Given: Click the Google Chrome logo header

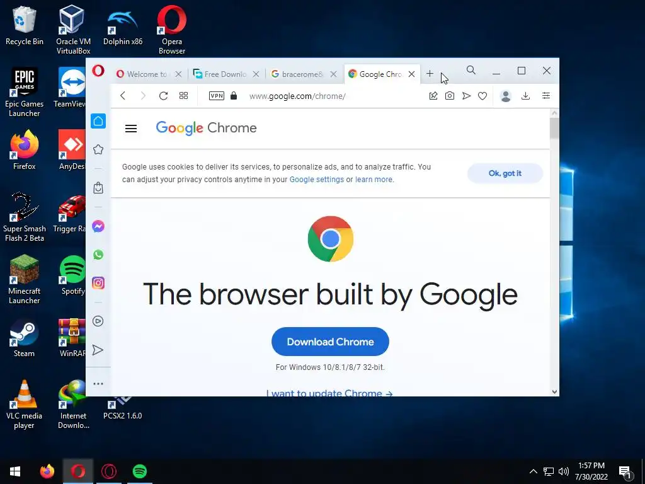Looking at the screenshot, I should click(x=206, y=128).
